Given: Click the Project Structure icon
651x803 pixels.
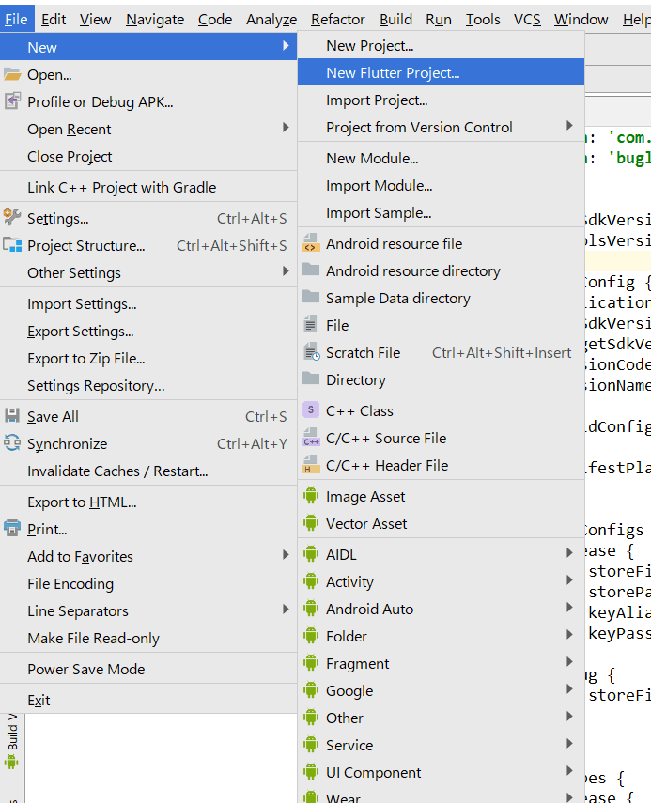Looking at the screenshot, I should click(x=12, y=245).
